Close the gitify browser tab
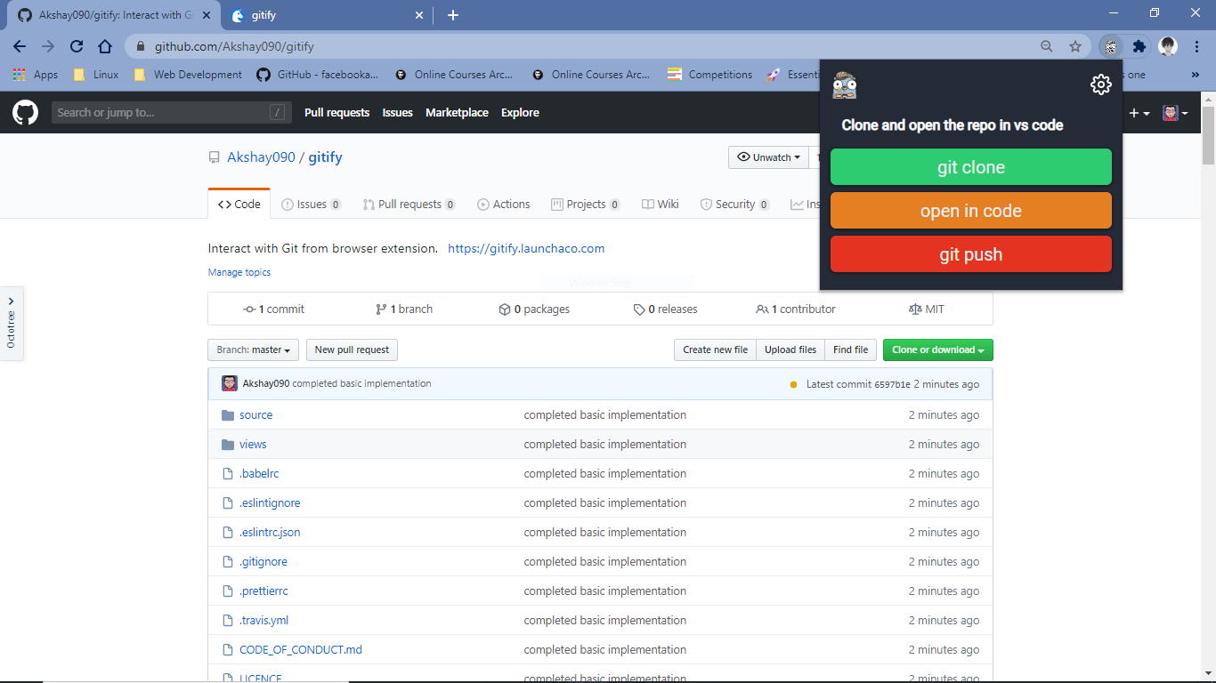The width and height of the screenshot is (1216, 683). (x=420, y=15)
